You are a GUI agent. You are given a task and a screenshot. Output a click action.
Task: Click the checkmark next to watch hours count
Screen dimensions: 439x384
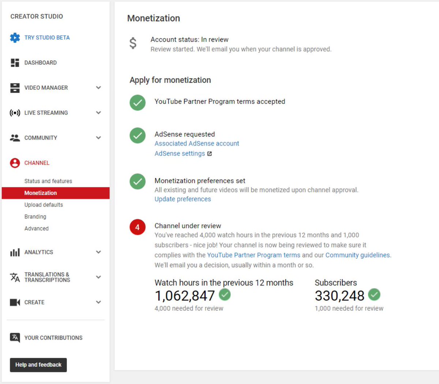[x=225, y=294]
